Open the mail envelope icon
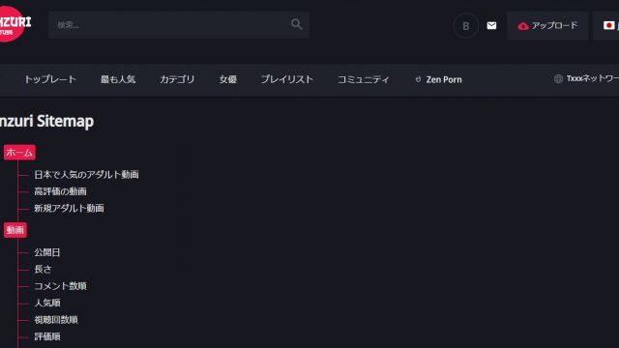Screen dimensions: 619x348 [491, 26]
